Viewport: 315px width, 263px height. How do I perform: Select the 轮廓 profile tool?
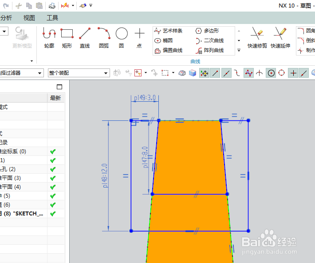tap(49, 38)
